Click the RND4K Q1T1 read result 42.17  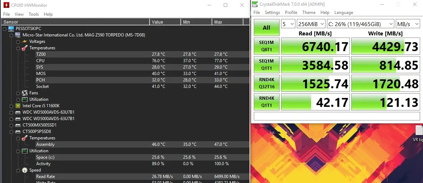click(x=315, y=102)
